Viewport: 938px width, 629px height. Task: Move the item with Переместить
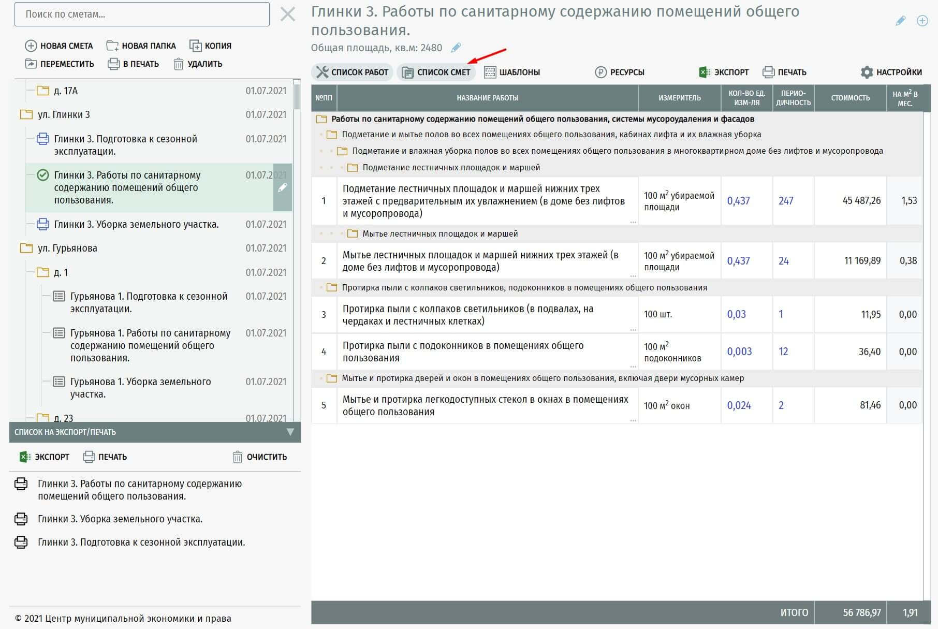pos(60,64)
